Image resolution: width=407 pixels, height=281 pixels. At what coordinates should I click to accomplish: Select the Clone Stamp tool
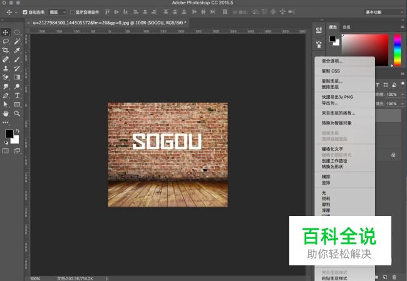[x=6, y=68]
